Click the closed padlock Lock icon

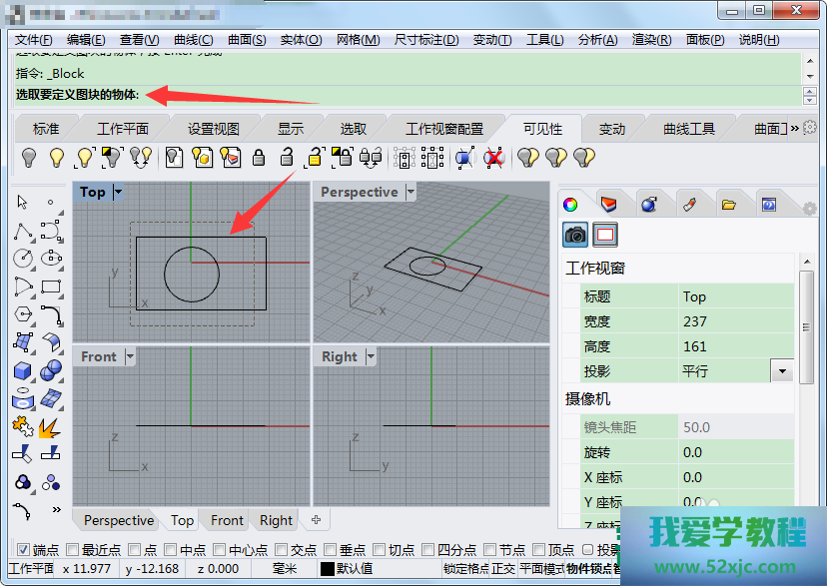259,157
